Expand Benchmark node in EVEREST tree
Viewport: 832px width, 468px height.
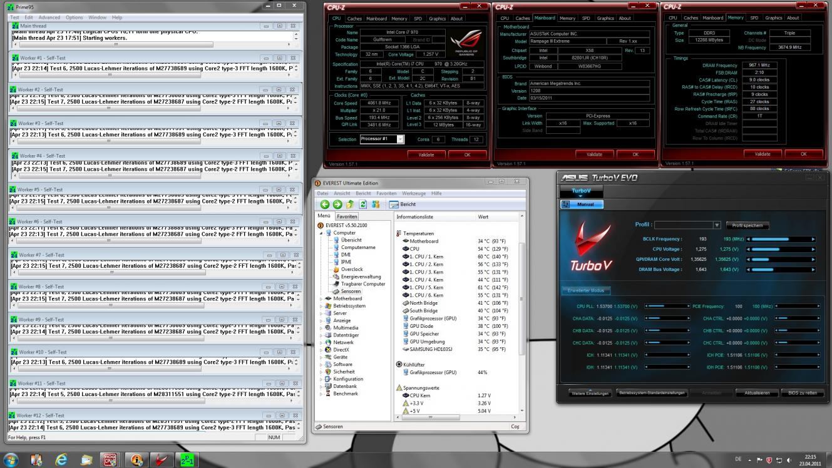[321, 394]
